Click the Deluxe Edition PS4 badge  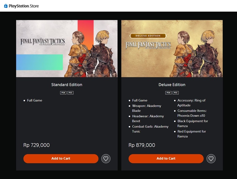[x=168, y=93]
